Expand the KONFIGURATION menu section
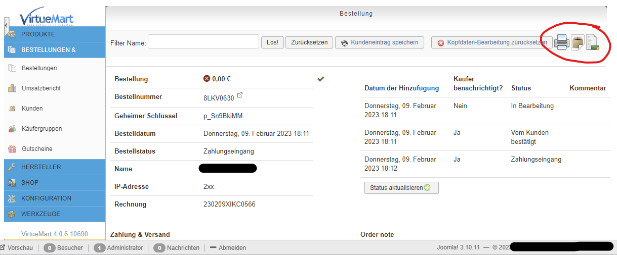617x255 pixels. coord(46,198)
